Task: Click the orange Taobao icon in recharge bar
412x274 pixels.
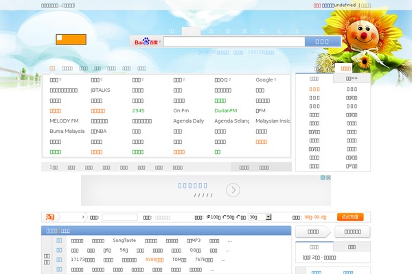Action: click(x=50, y=217)
